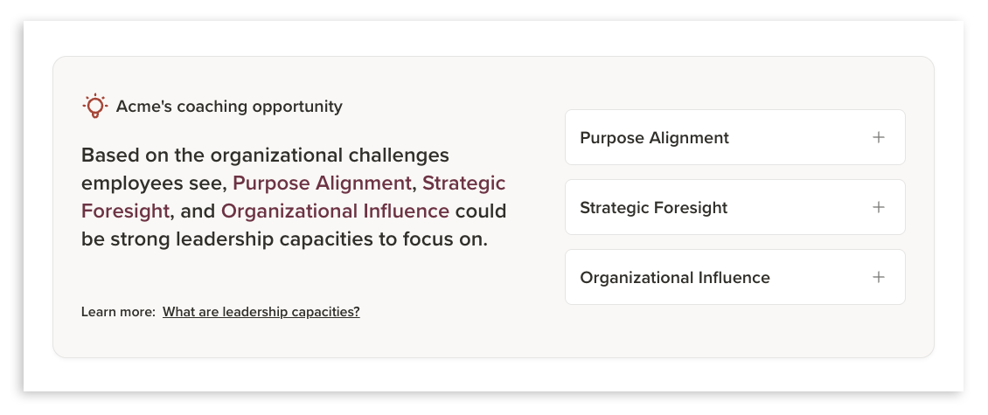Expand the Organizational Influence accordion card
The image size is (988, 415).
pos(734,277)
